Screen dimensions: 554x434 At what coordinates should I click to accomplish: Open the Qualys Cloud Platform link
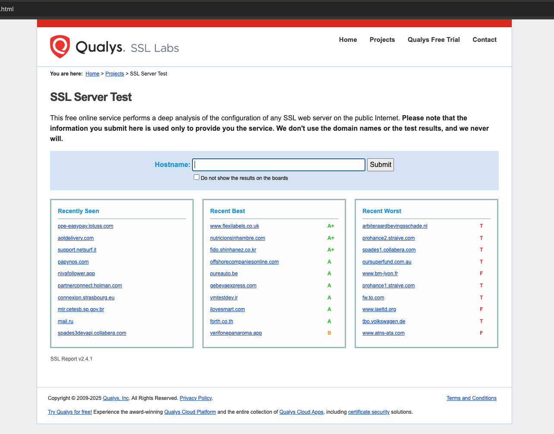coord(190,412)
